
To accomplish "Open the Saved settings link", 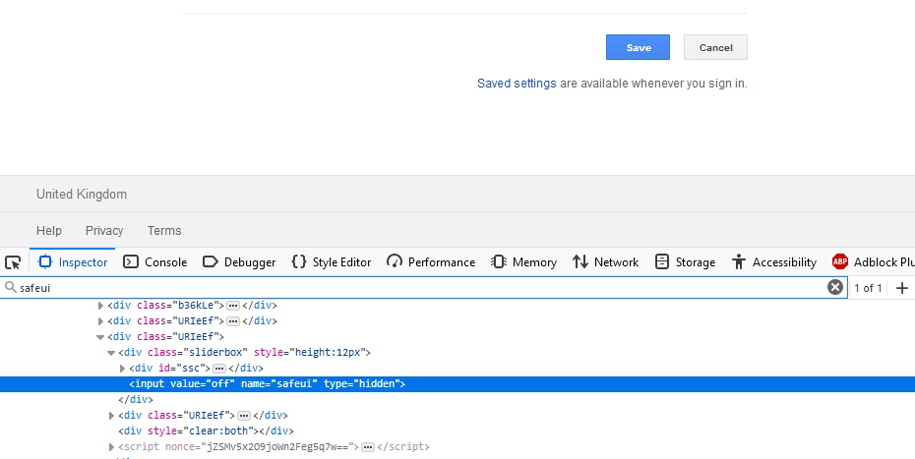I will [x=517, y=84].
